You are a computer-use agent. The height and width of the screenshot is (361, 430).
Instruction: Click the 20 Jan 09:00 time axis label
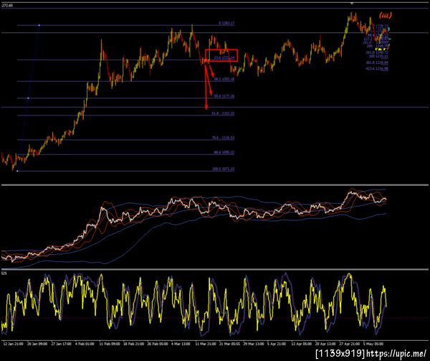(x=37, y=344)
